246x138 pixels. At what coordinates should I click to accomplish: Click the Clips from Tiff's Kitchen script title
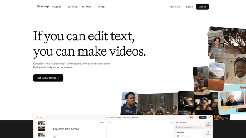pyautogui.click(x=66, y=129)
